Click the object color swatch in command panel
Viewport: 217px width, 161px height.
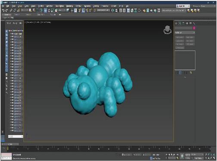click(194, 28)
